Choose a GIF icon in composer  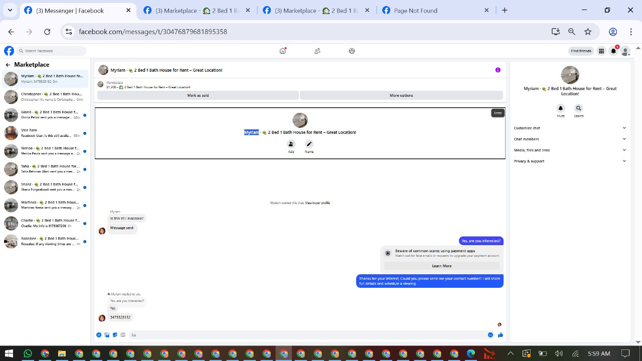pos(123,335)
